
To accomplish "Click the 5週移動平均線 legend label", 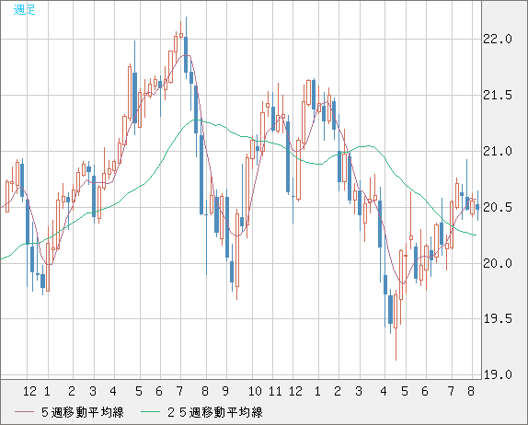I will click(83, 412).
